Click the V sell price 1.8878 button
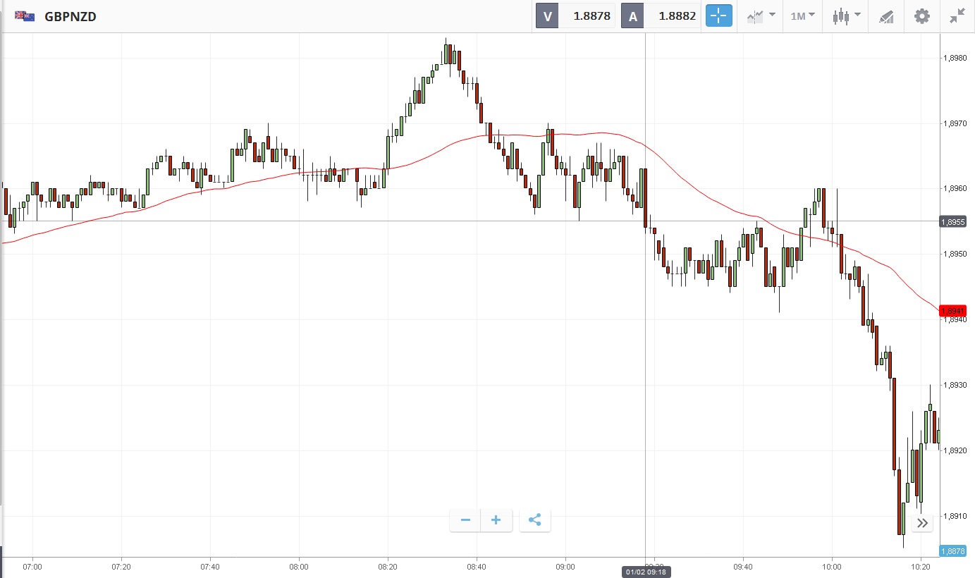The width and height of the screenshot is (975, 578). tap(576, 16)
